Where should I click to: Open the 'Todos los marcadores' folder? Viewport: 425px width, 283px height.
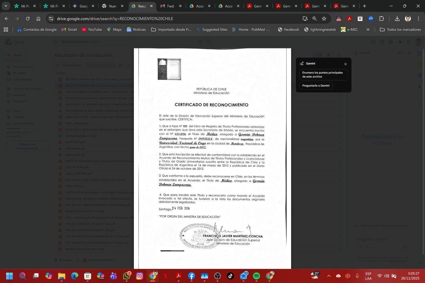(400, 30)
